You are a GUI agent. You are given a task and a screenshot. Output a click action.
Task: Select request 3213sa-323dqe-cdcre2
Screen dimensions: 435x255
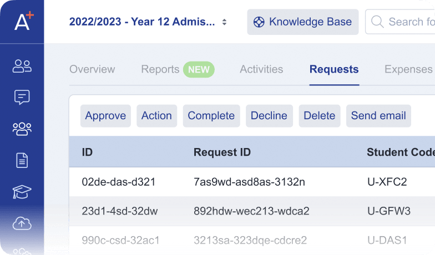click(250, 241)
